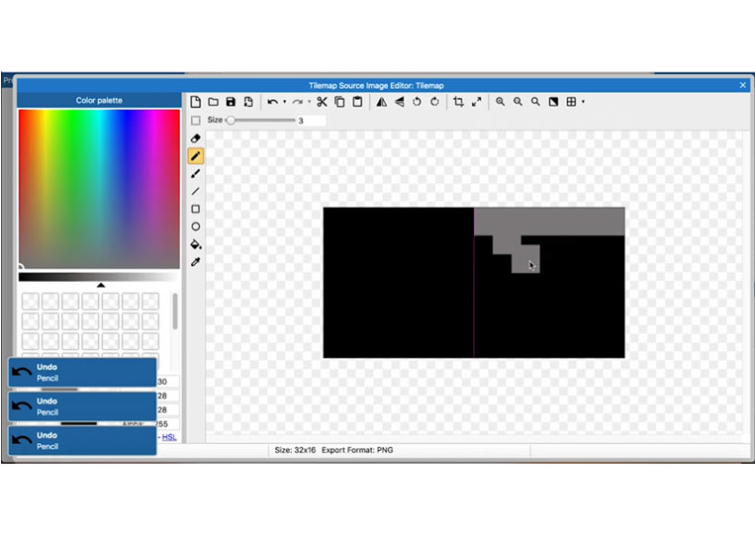Select the Eraser tool
This screenshot has width=755, height=535.
click(196, 138)
